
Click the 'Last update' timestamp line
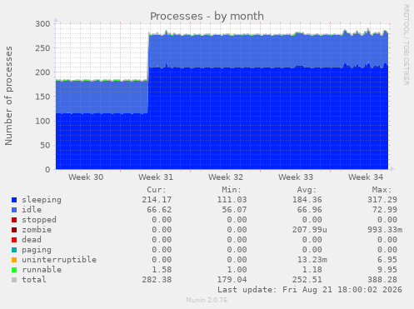coord(310,290)
